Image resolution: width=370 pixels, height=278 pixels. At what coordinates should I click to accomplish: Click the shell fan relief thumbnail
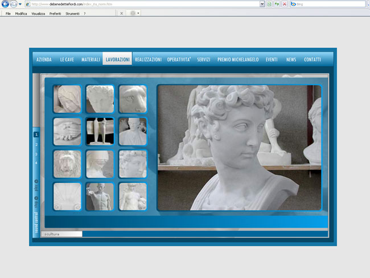(67, 197)
